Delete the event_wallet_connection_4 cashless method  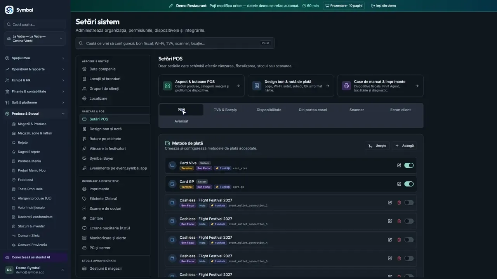pos(399,240)
